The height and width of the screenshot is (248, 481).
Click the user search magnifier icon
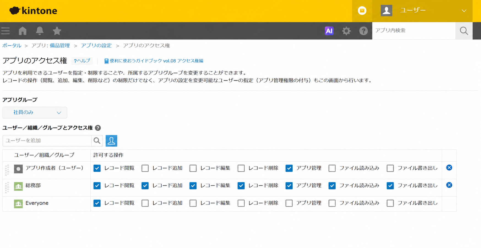tap(97, 141)
